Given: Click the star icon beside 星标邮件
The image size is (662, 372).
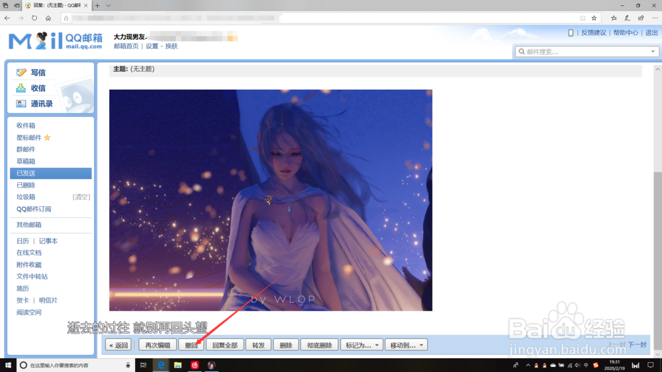Looking at the screenshot, I should click(x=47, y=137).
